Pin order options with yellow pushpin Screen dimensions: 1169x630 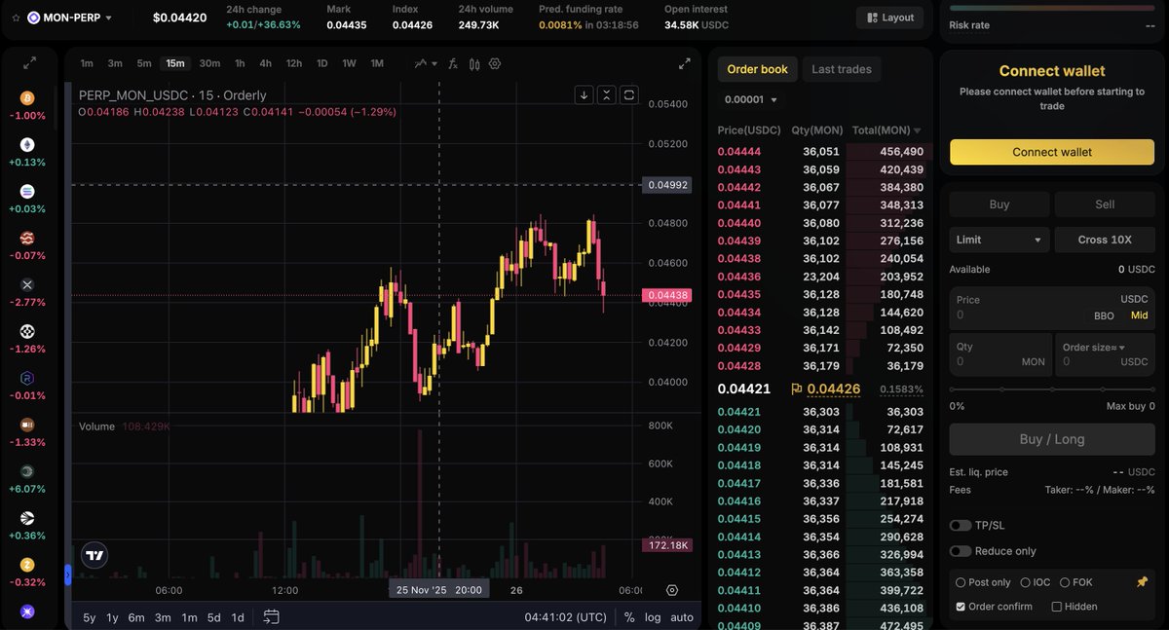click(1142, 582)
